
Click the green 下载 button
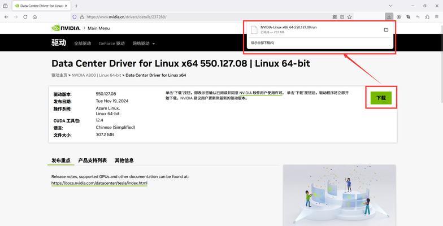click(x=381, y=98)
